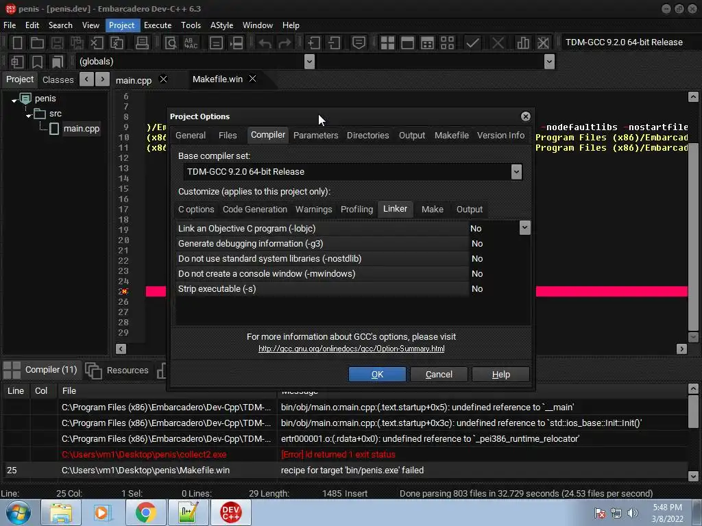This screenshot has height=526, width=702.
Task: Click the Unindent icon
Action: click(x=334, y=43)
